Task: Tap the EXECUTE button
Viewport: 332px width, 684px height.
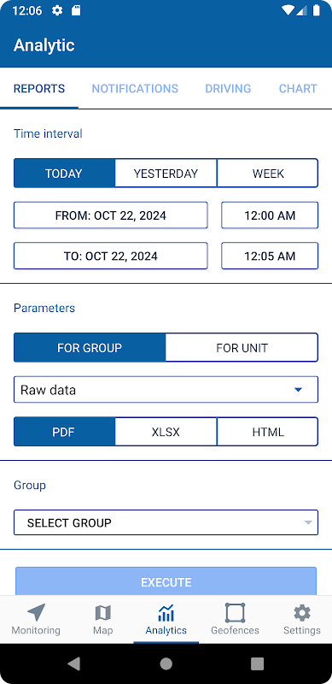Action: coord(166,581)
